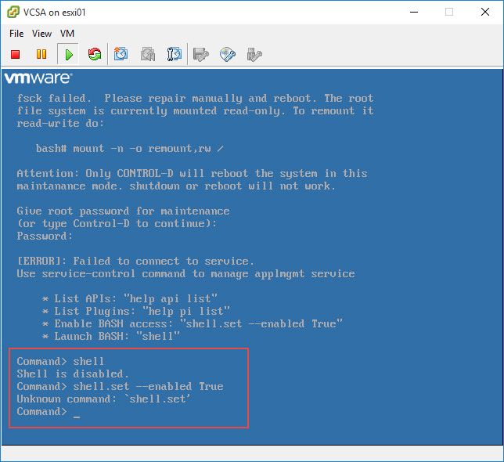Click the 'fsck failed.' message line
This screenshot has width=504, height=462.
(195, 98)
